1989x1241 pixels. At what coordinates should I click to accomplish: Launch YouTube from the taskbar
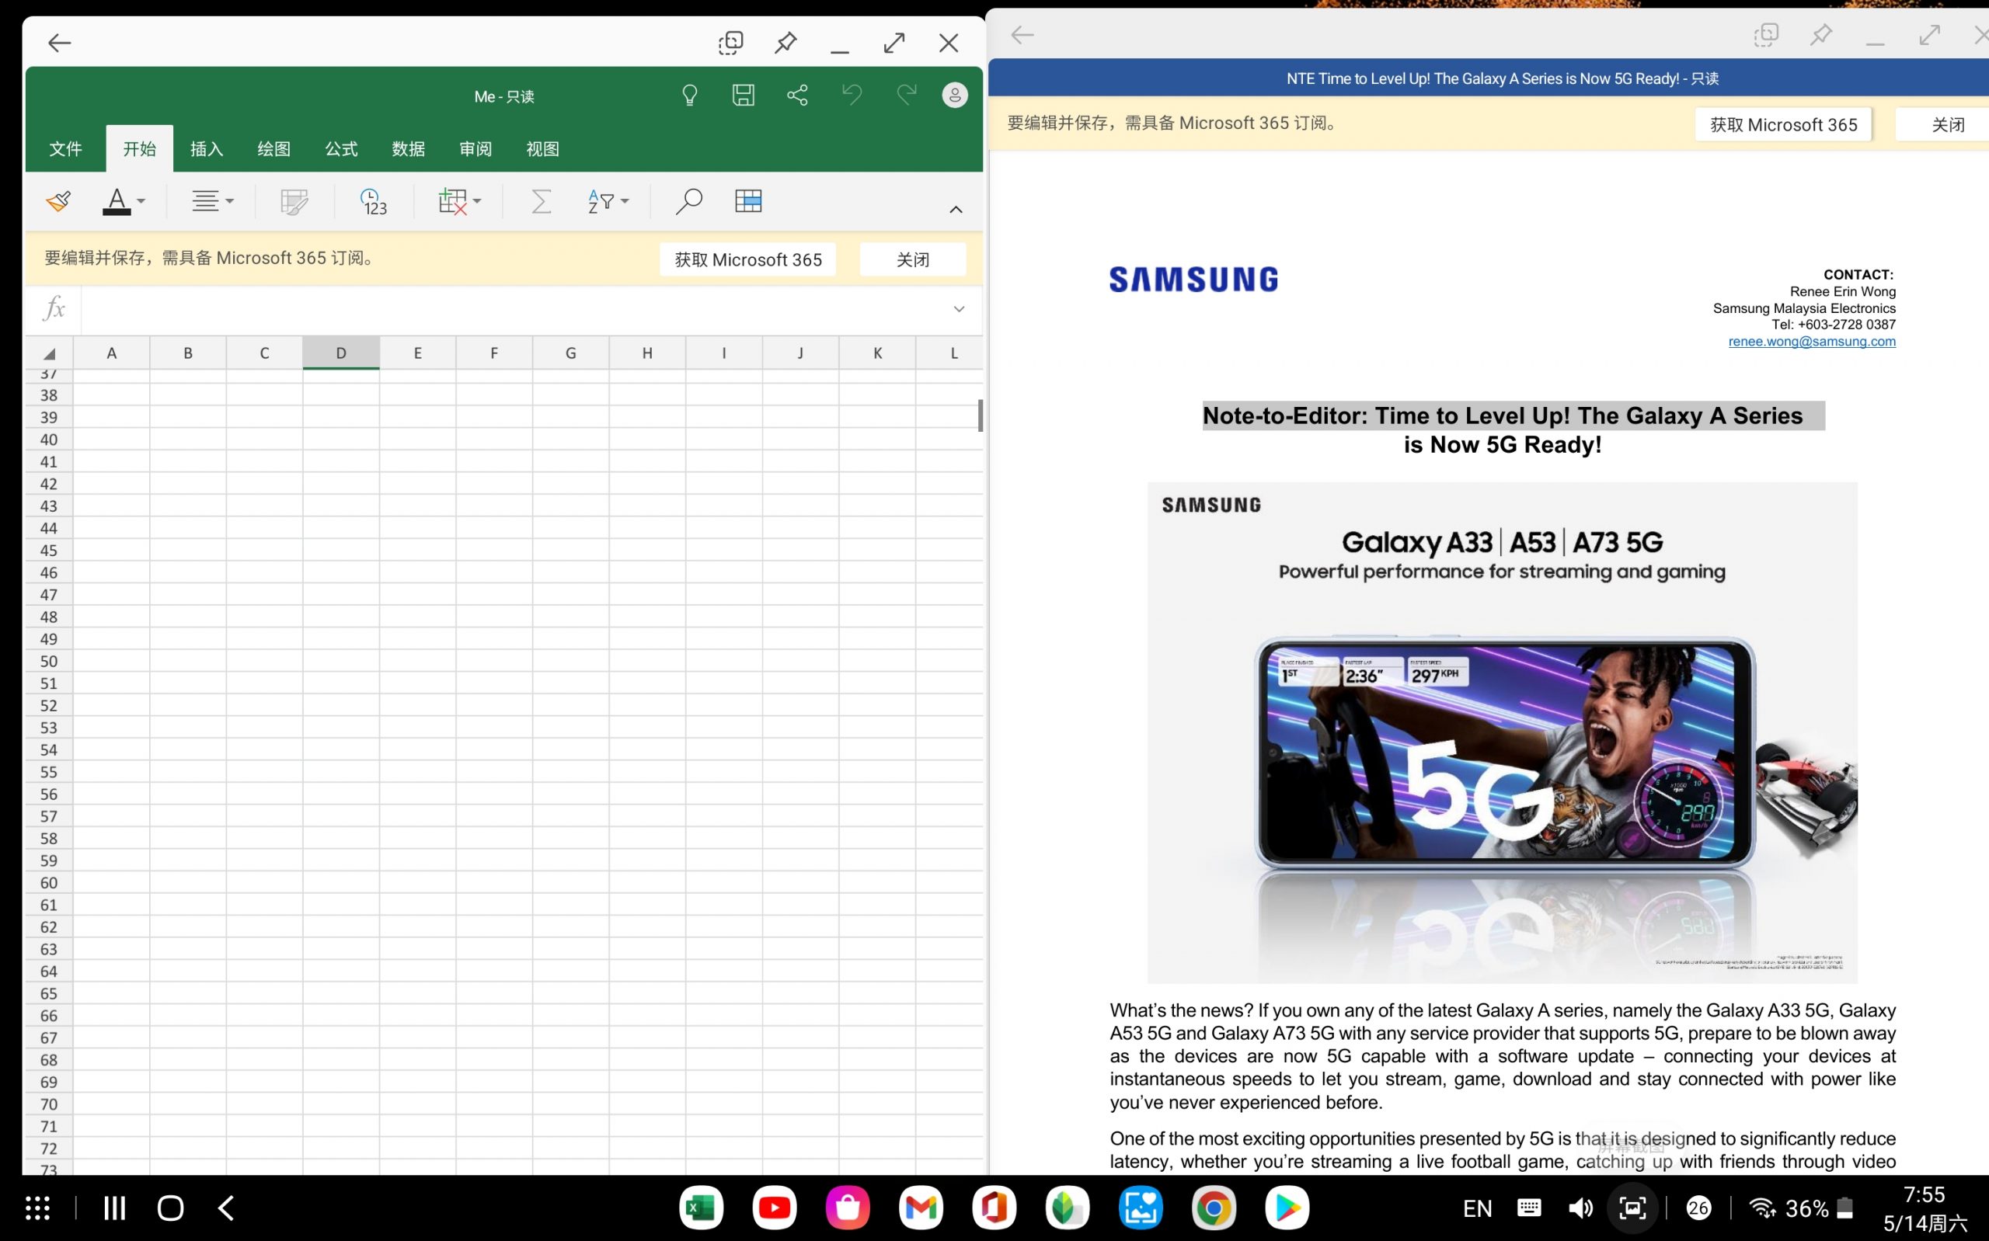coord(774,1208)
